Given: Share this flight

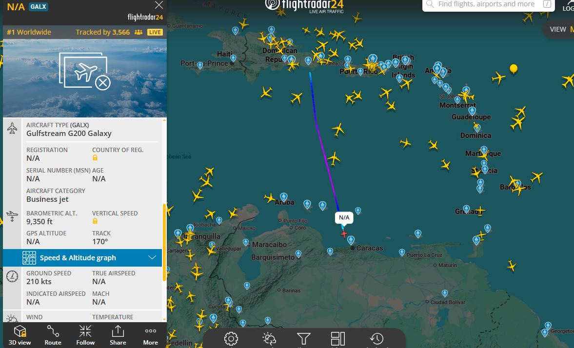Looking at the screenshot, I should [118, 335].
